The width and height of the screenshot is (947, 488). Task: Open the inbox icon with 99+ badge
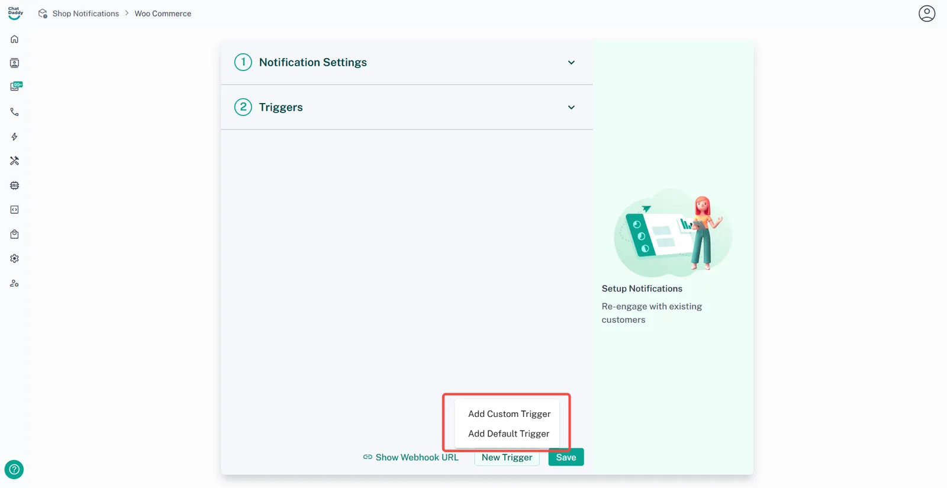pos(15,87)
